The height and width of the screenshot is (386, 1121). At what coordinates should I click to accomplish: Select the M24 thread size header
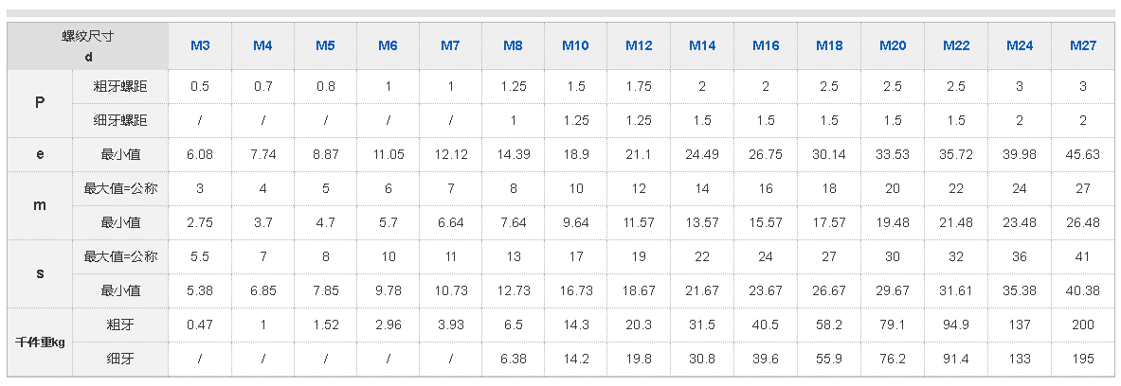(1020, 45)
